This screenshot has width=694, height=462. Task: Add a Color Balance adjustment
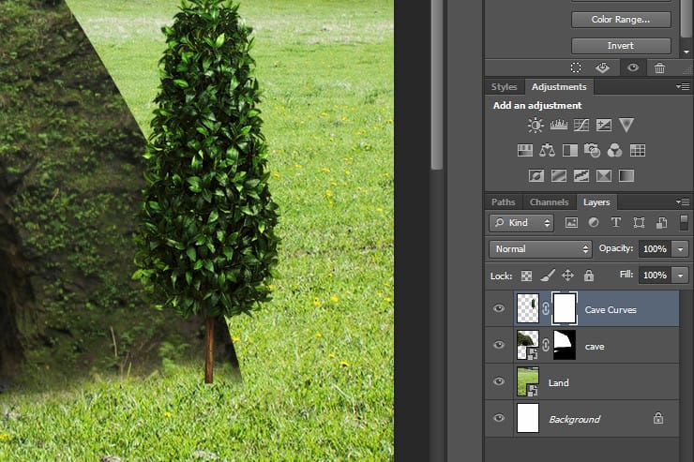pyautogui.click(x=548, y=151)
